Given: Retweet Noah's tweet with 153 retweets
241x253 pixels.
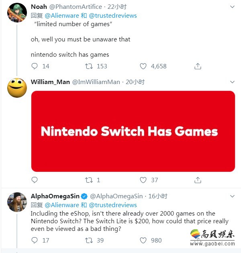Looking at the screenshot, I should coord(89,66).
